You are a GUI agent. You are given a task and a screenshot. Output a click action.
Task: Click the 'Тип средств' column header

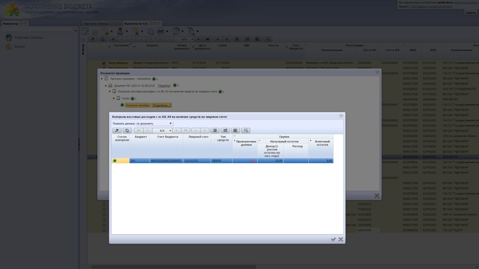click(221, 146)
